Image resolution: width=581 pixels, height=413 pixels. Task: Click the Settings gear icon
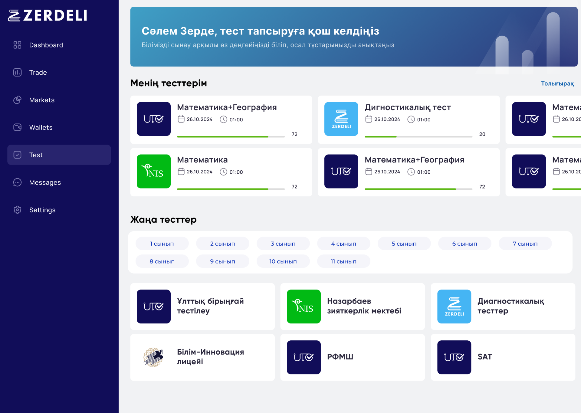pos(17,210)
